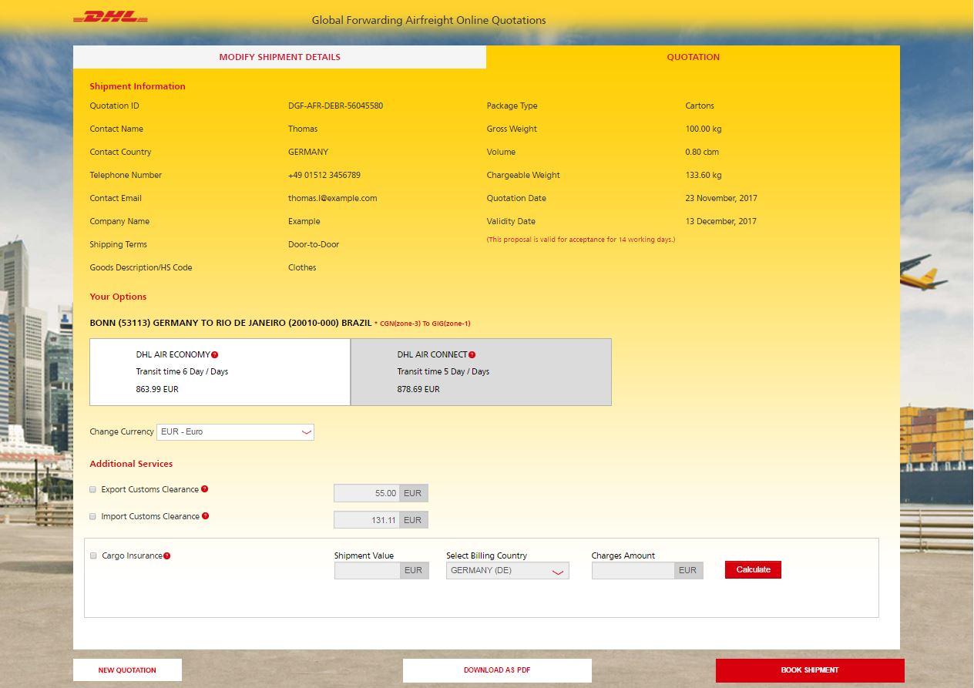Click the DHL logo

110,17
